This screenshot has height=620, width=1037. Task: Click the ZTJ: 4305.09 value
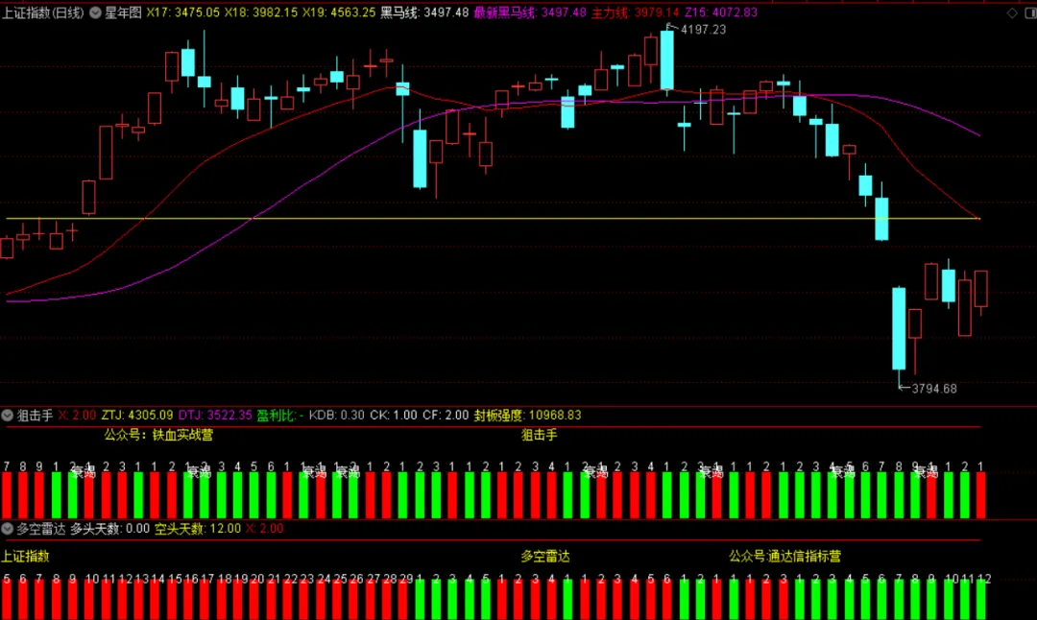tap(137, 416)
